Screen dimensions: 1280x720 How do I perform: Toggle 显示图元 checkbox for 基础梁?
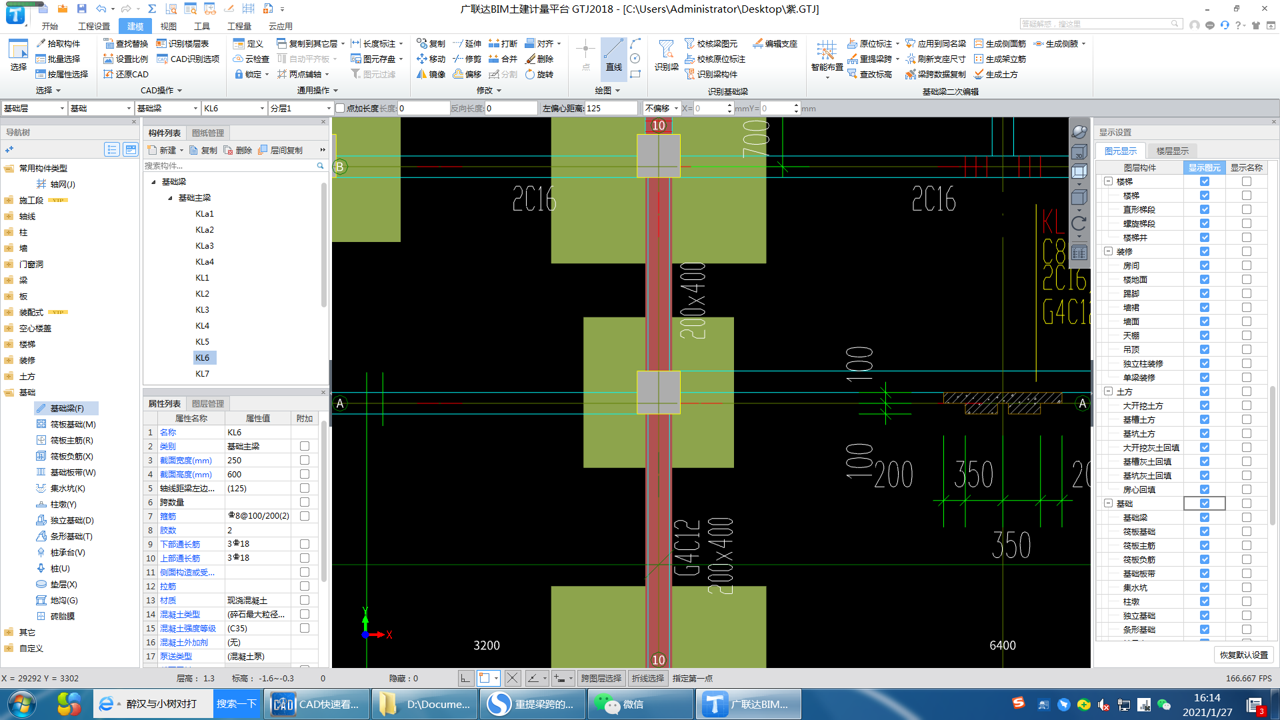pyautogui.click(x=1205, y=517)
